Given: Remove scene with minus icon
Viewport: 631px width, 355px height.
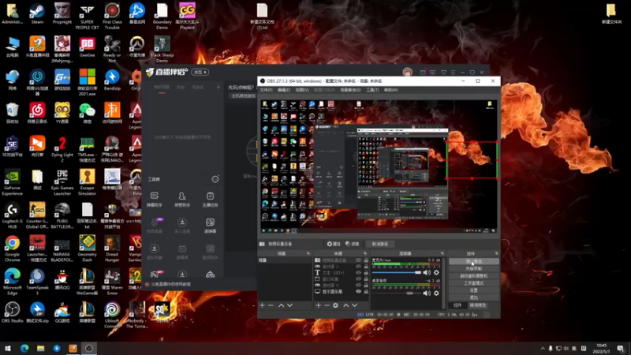Looking at the screenshot, I should click(x=271, y=305).
